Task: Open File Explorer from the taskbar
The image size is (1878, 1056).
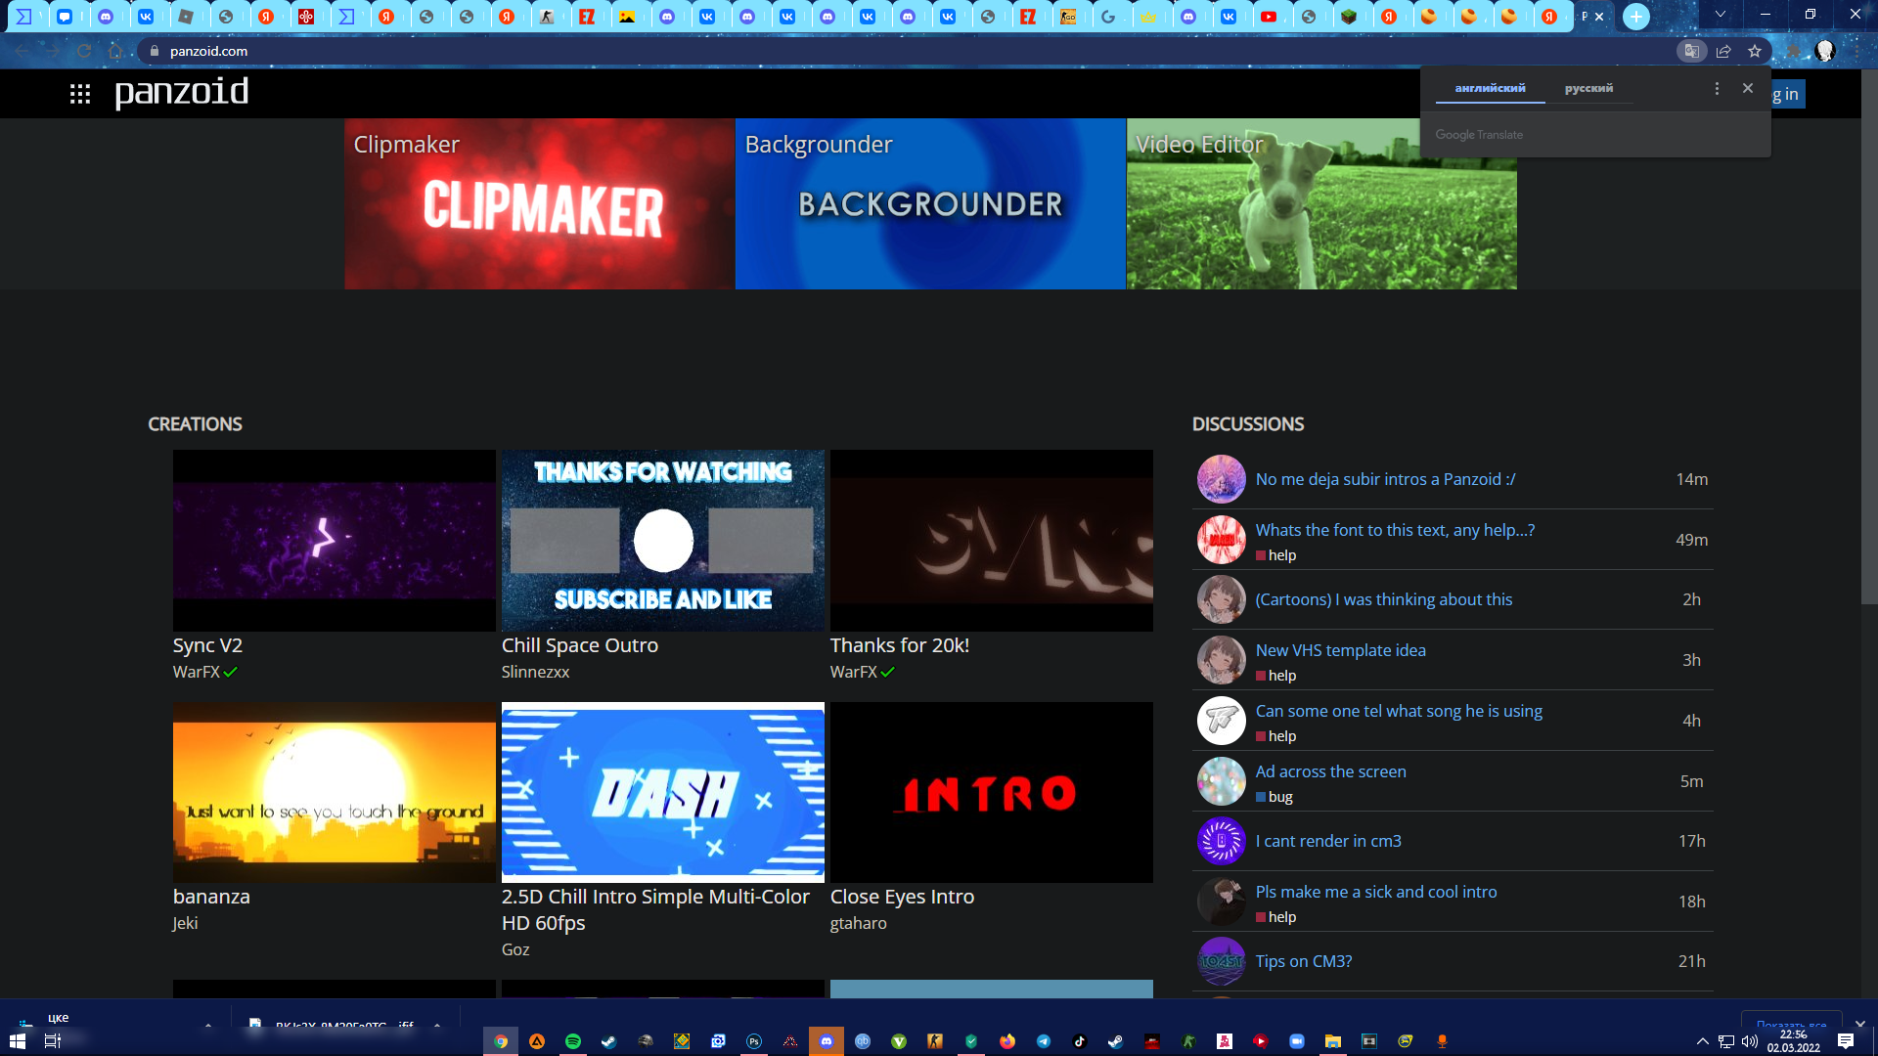Action: tap(1333, 1041)
